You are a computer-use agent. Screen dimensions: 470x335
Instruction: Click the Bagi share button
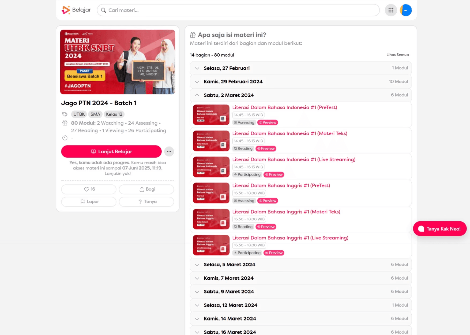(146, 189)
